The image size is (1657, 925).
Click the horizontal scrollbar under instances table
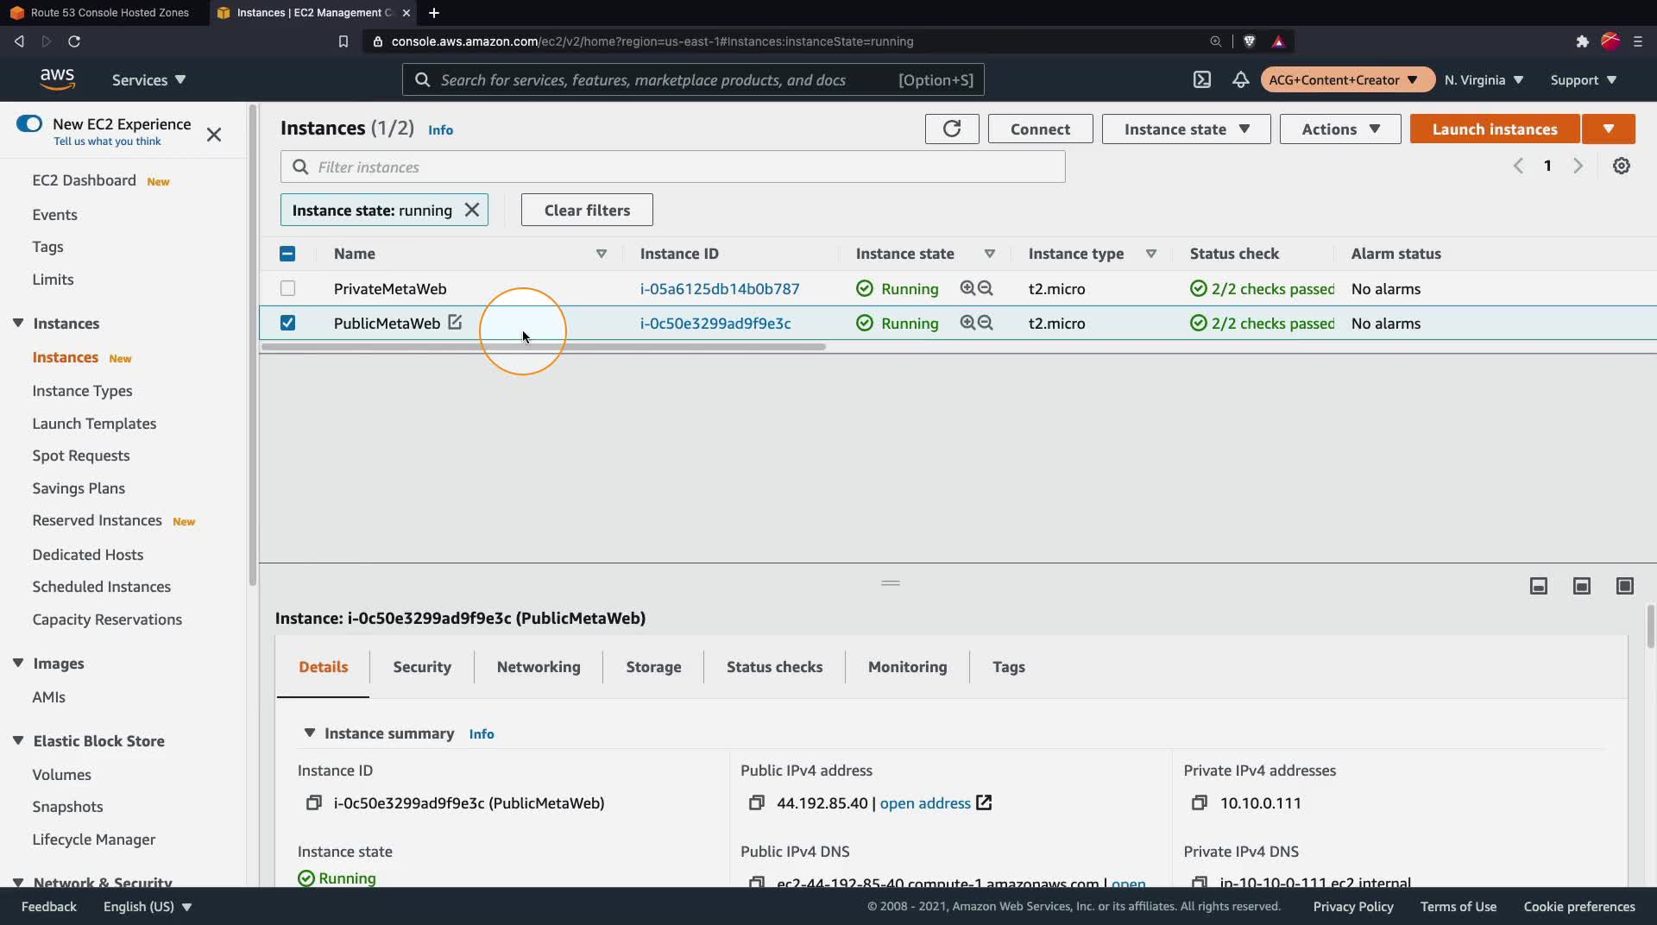[x=544, y=347]
